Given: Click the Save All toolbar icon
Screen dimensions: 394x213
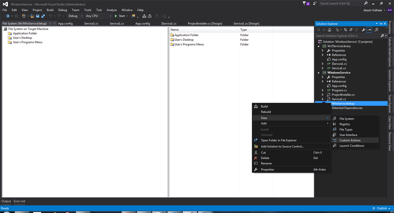Looking at the screenshot, I should pyautogui.click(x=43, y=16).
